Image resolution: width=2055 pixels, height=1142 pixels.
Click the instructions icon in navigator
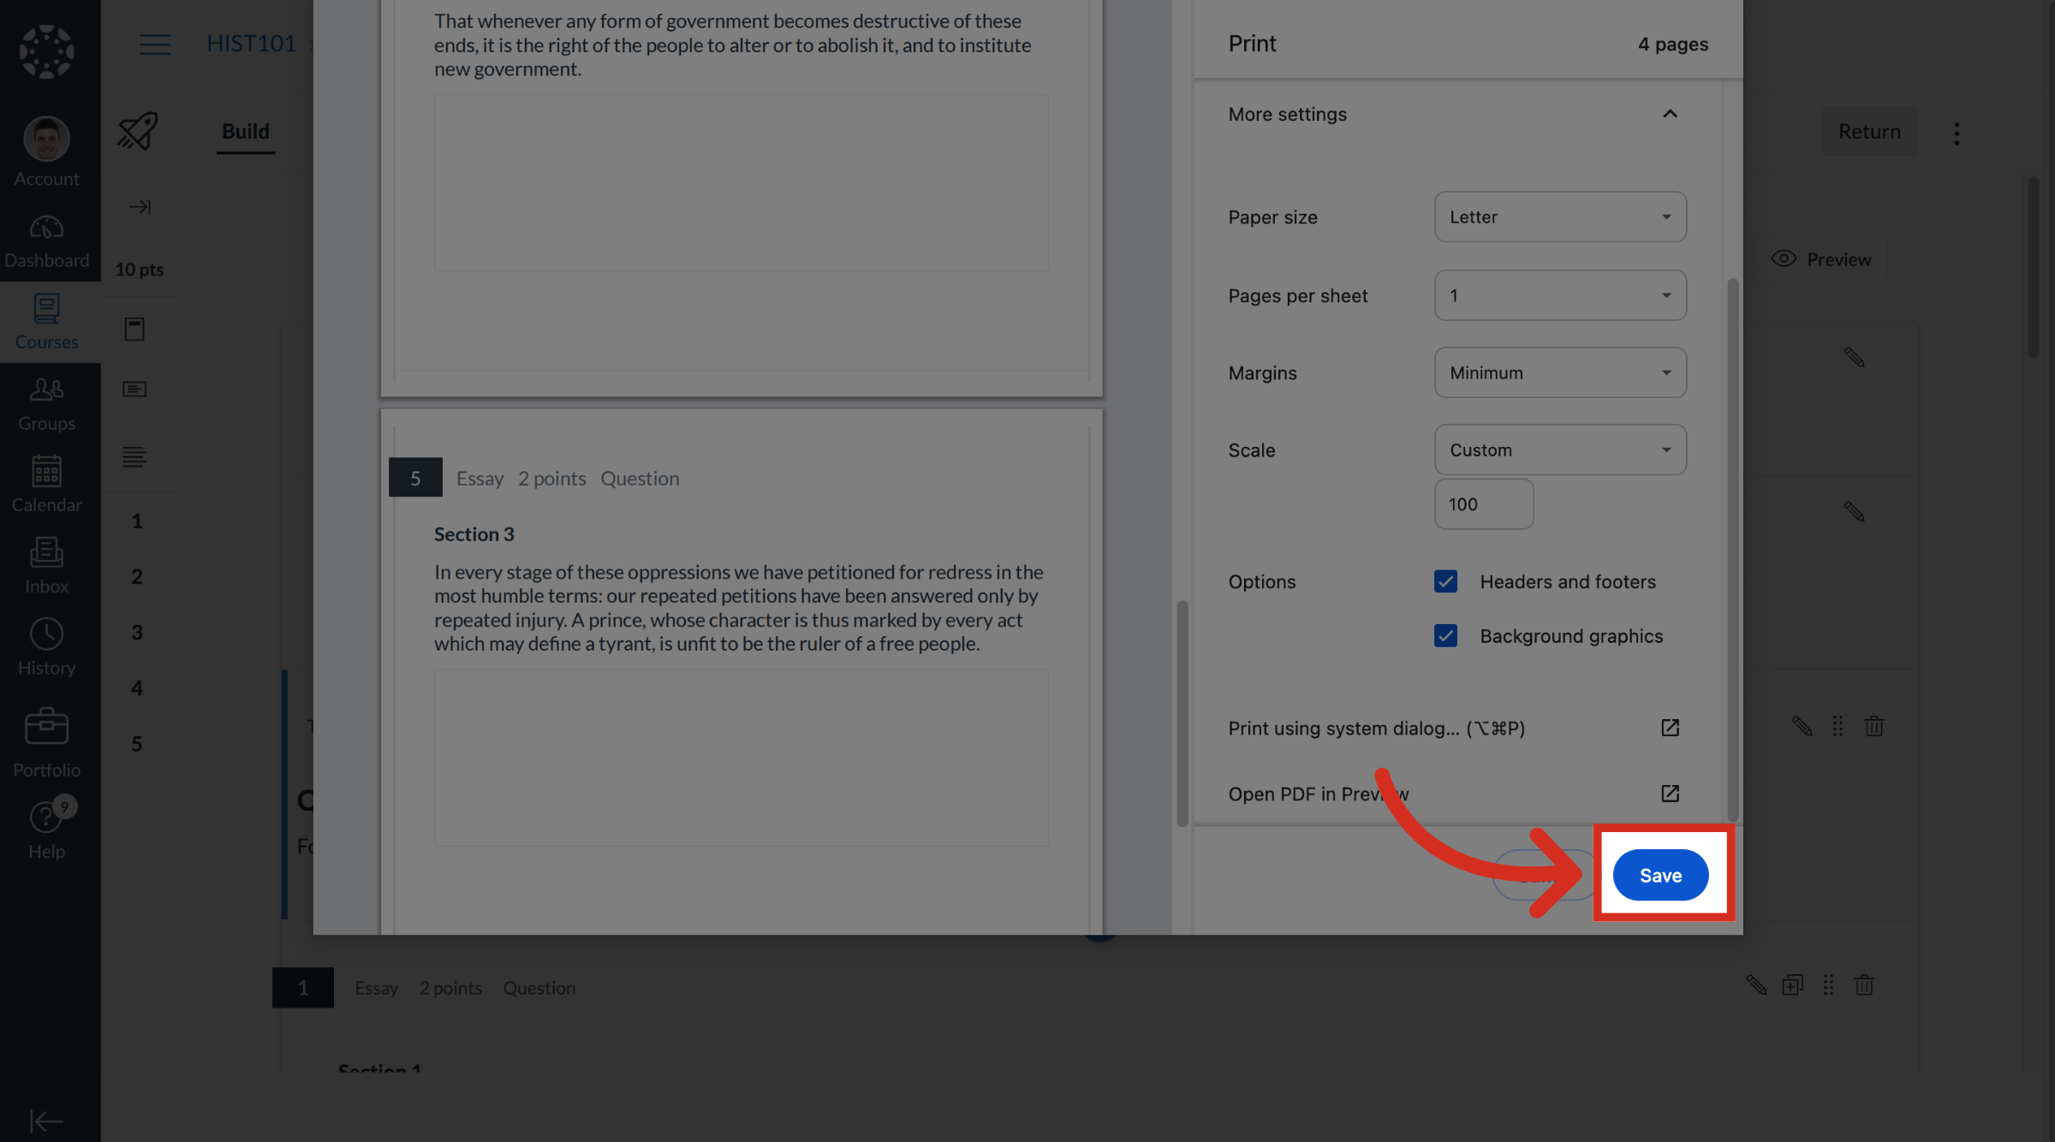click(x=134, y=390)
